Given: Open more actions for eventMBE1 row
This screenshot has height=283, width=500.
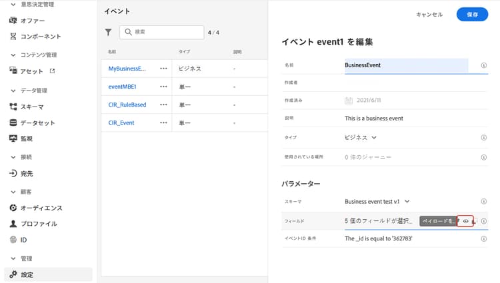Looking at the screenshot, I should click(x=163, y=87).
